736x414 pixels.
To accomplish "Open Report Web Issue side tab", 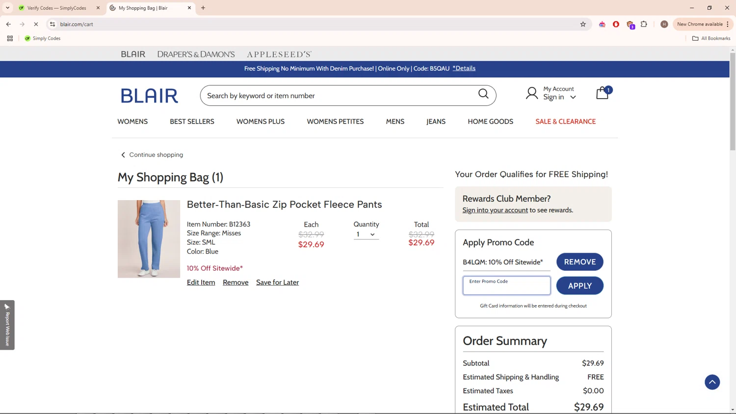I will [x=7, y=325].
